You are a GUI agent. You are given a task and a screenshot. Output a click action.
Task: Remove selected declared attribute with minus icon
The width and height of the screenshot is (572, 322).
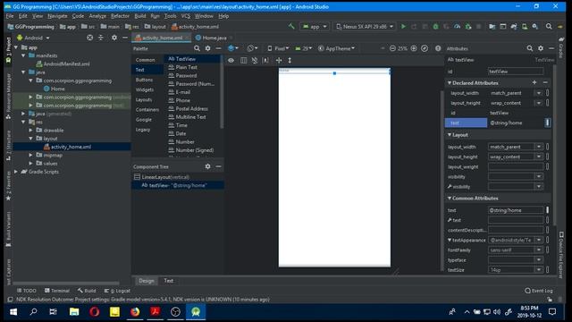coord(545,83)
